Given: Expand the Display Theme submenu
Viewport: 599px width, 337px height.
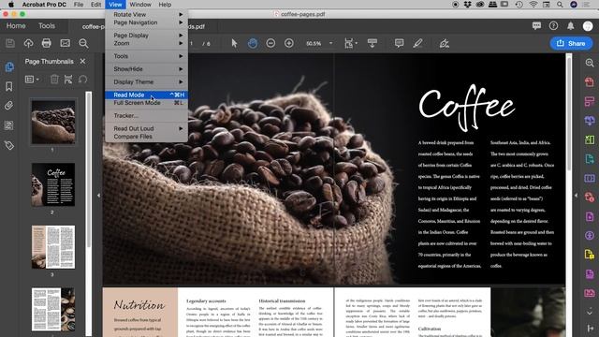Looking at the screenshot, I should click(147, 81).
